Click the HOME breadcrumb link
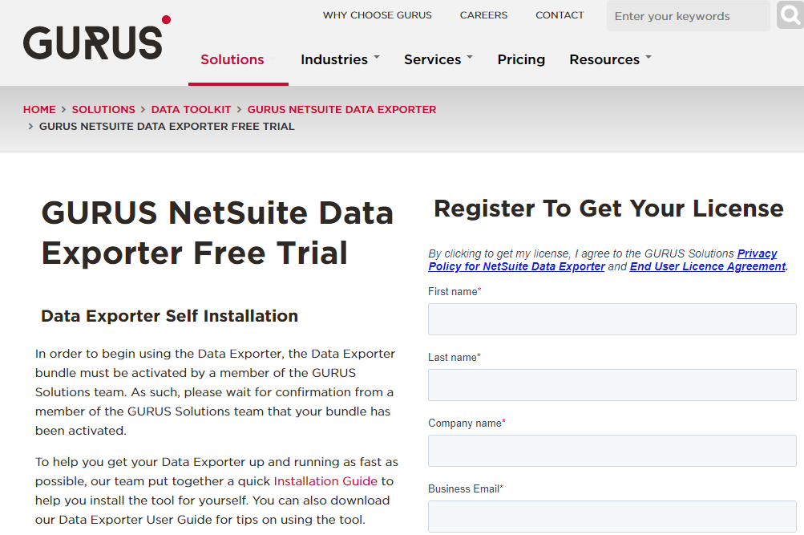The width and height of the screenshot is (804, 535). (x=39, y=109)
